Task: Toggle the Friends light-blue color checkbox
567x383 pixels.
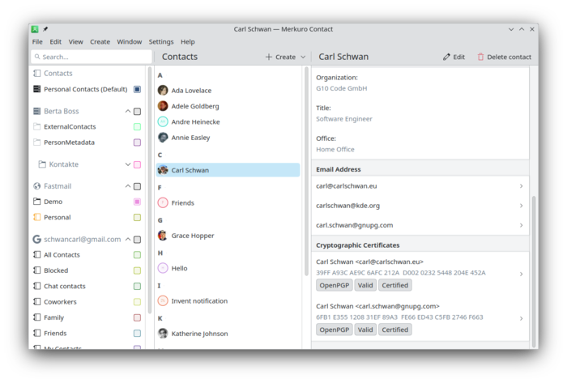Action: [137, 333]
